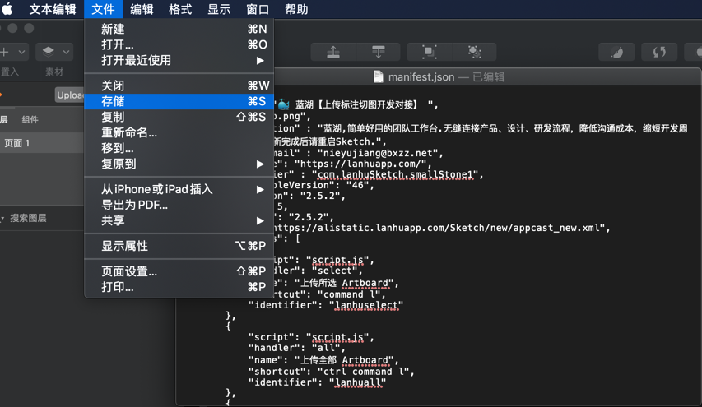Image resolution: width=702 pixels, height=407 pixels.
Task: Open the Apple menu
Action: pyautogui.click(x=7, y=9)
